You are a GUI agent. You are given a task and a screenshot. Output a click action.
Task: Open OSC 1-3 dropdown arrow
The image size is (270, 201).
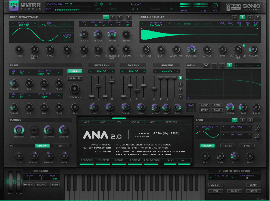click(x=128, y=17)
